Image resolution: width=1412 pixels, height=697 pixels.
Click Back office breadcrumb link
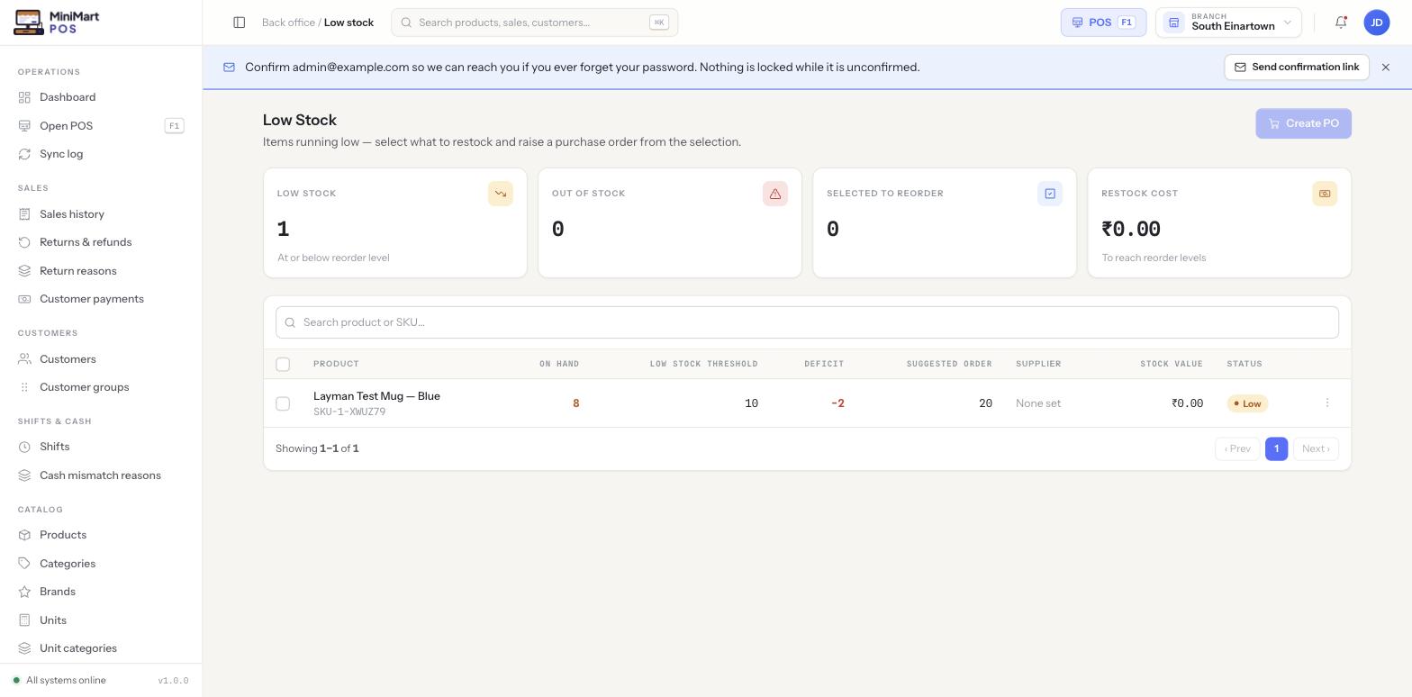tap(288, 23)
